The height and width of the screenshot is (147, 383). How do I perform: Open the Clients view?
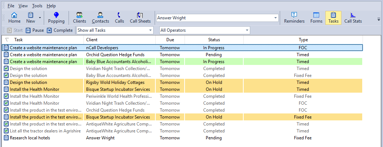tap(80, 18)
